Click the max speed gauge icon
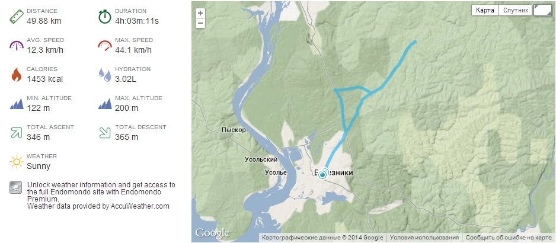This screenshot has width=556, height=243. pos(105,45)
